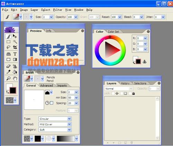
Task: Click the Layers panel scroll up arrow
Action: (157, 98)
